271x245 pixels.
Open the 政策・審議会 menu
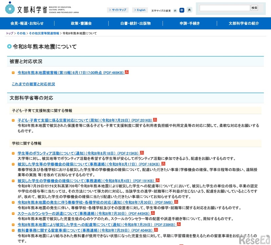tap(81, 23)
